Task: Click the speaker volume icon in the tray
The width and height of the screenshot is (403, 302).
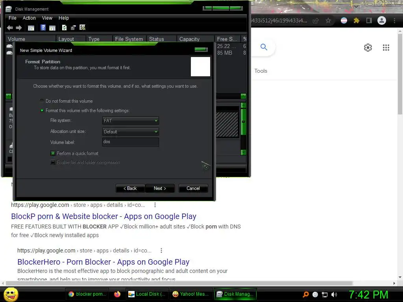Action: (x=334, y=295)
